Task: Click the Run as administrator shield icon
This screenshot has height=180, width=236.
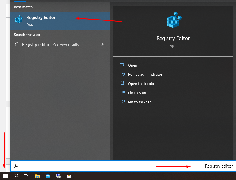Action: pyautogui.click(x=122, y=74)
